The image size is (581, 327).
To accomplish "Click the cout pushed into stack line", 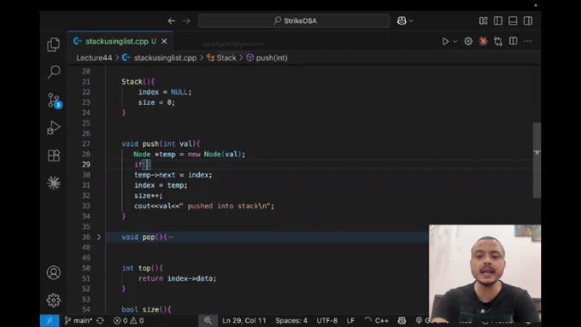I will 204,206.
